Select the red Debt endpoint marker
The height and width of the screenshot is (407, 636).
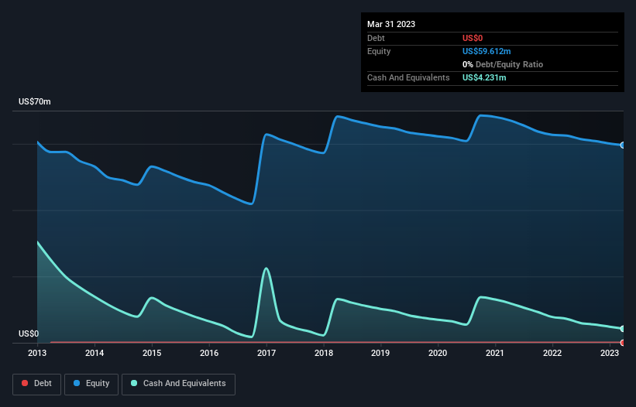pyautogui.click(x=623, y=343)
